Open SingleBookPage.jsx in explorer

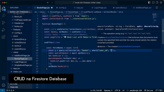(23, 65)
